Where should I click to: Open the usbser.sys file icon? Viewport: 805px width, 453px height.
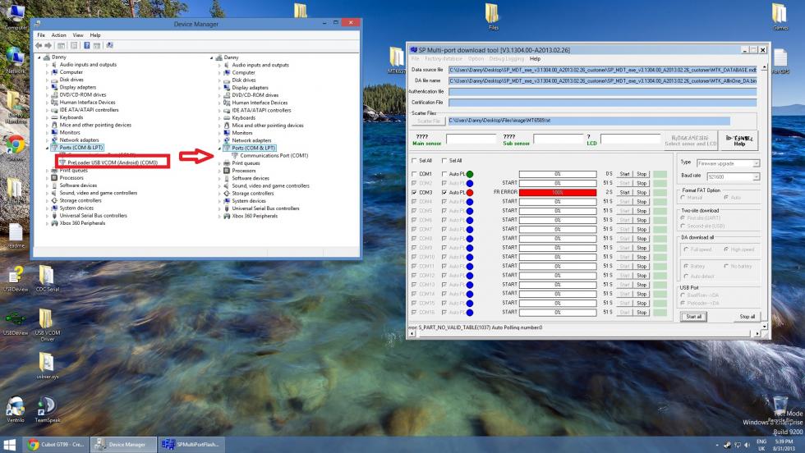tap(47, 365)
